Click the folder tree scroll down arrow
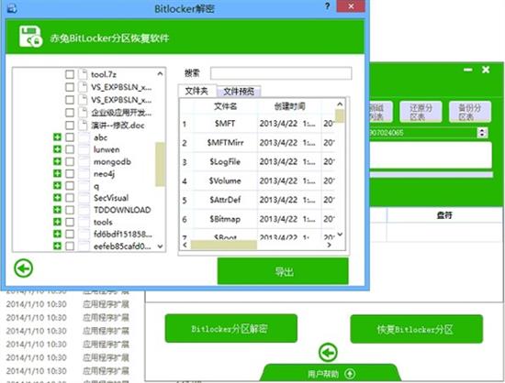 161,246
